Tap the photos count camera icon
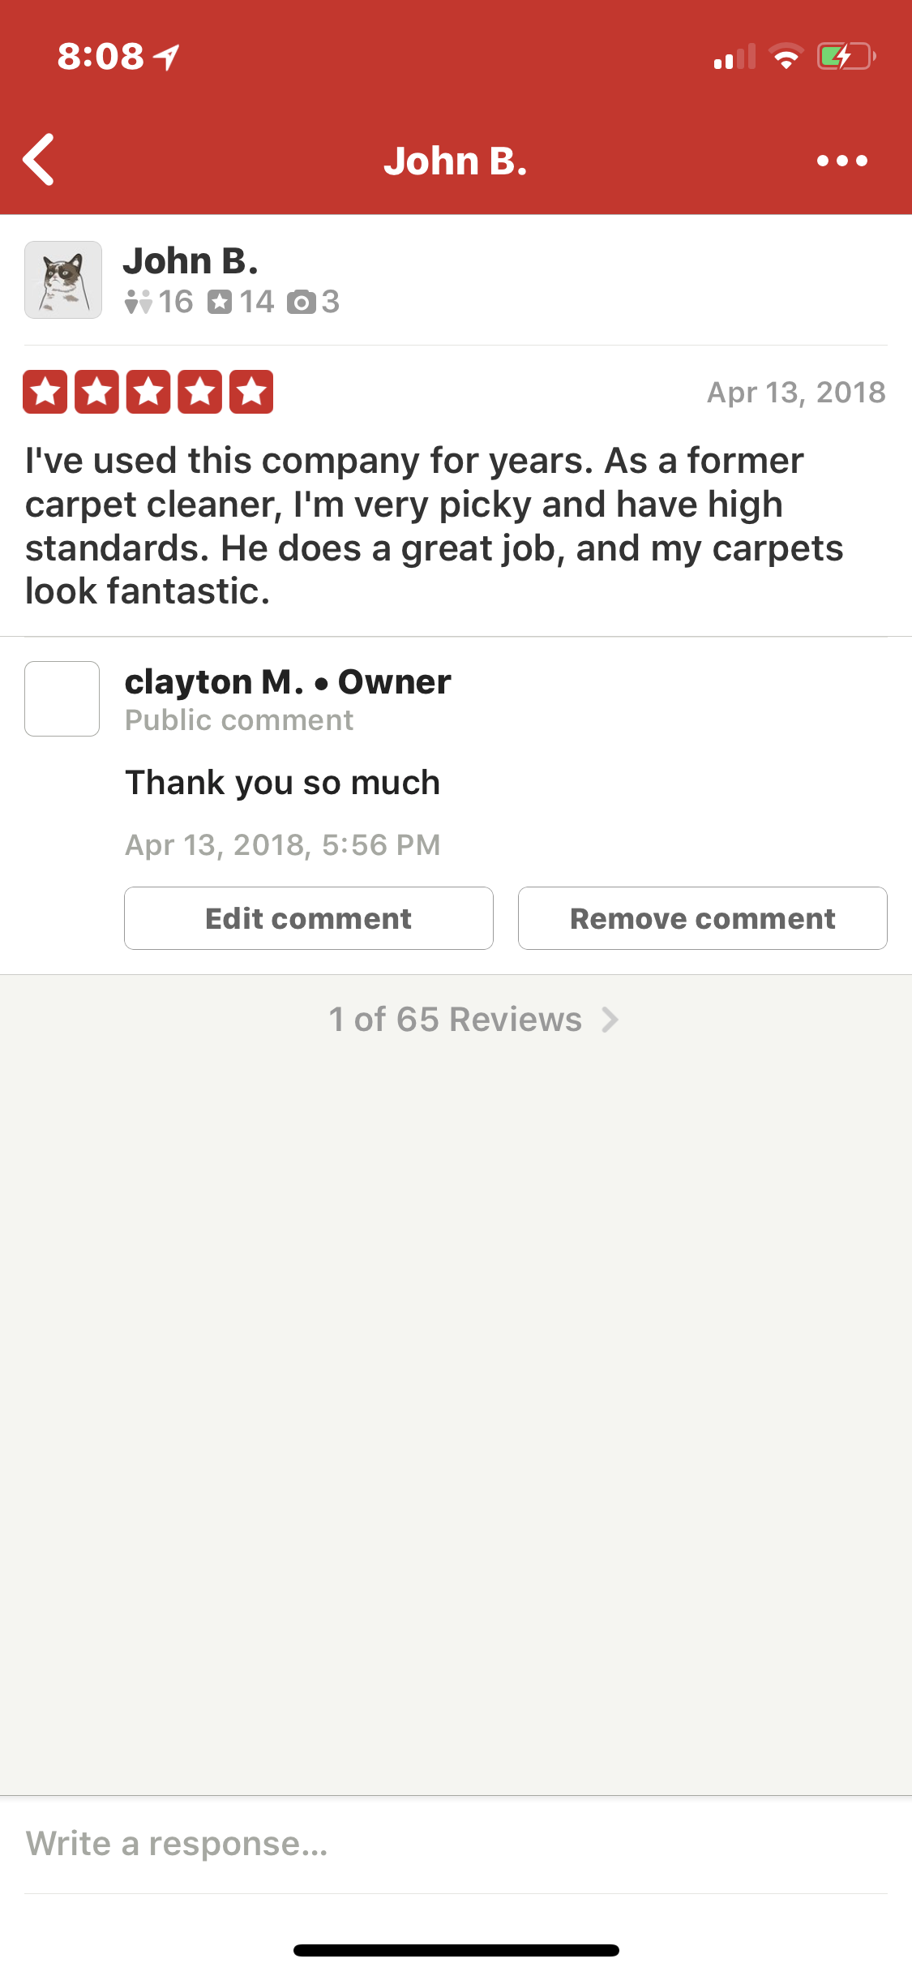The height and width of the screenshot is (1976, 912). [x=301, y=303]
